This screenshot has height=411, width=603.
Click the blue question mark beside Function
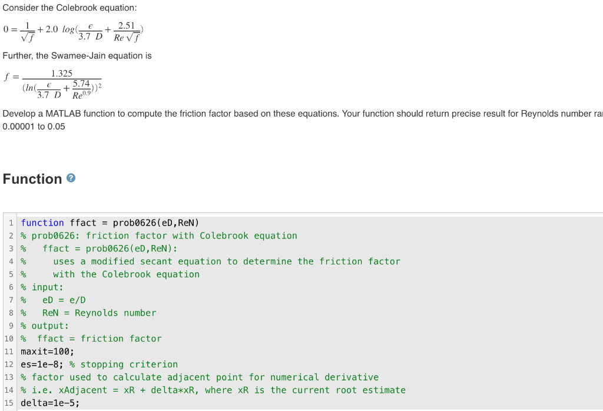tap(71, 178)
